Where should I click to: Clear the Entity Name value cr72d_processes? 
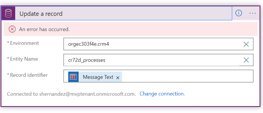[x=246, y=60]
